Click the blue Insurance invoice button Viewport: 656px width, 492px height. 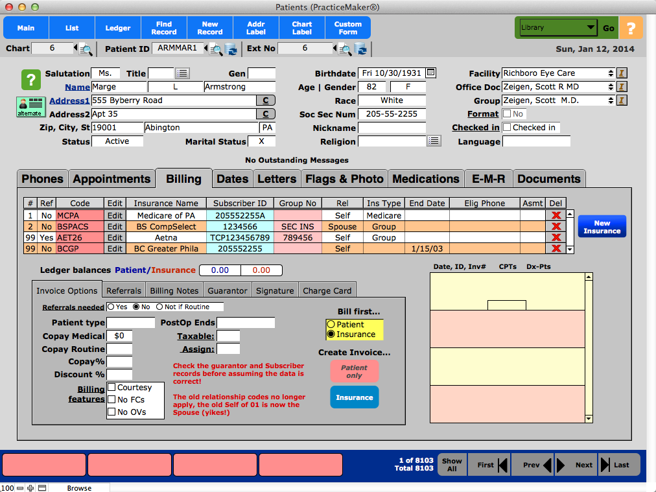(355, 397)
